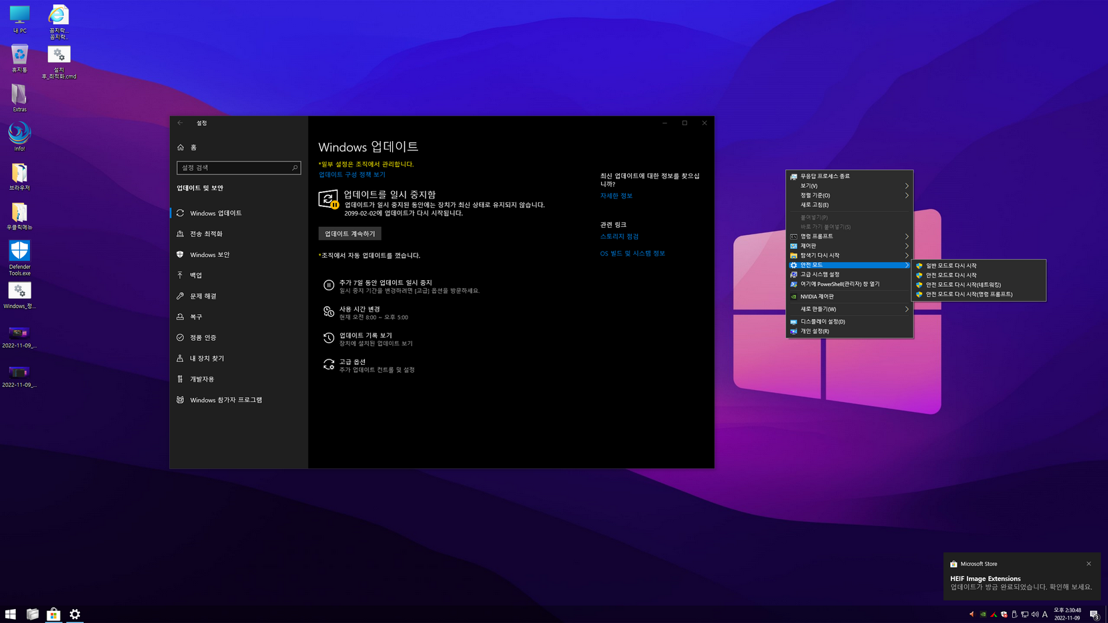Click the pause icon for 추가 7일 동안 업데이트 일시 중지
Image resolution: width=1108 pixels, height=623 pixels.
click(x=328, y=286)
